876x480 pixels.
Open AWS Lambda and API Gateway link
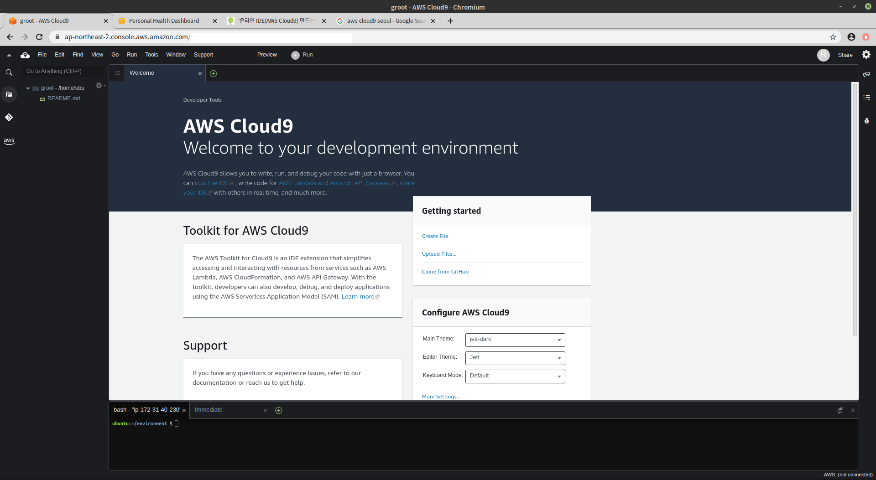point(336,183)
